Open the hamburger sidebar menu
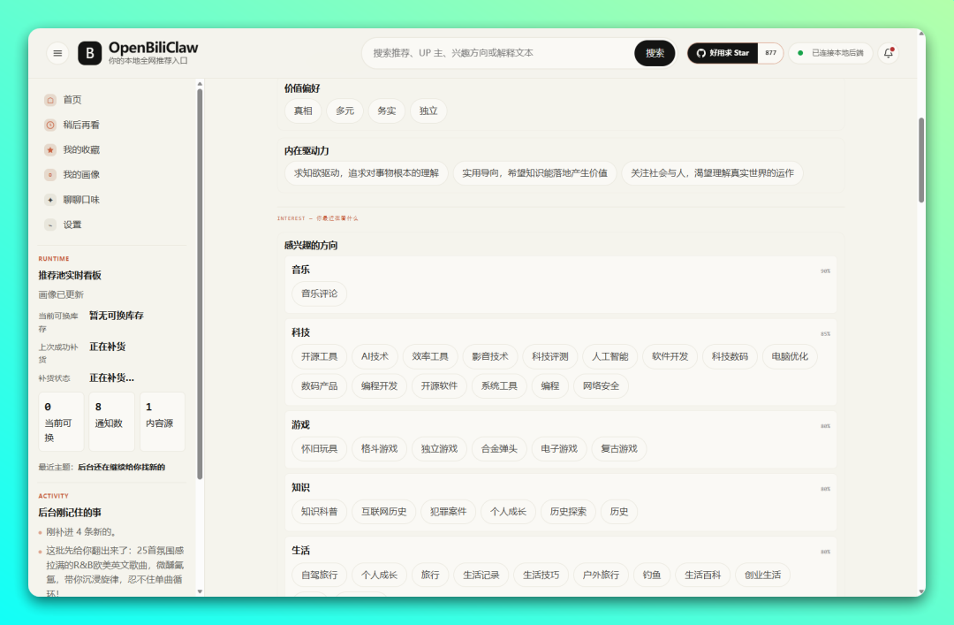Image resolution: width=954 pixels, height=625 pixels. click(57, 53)
